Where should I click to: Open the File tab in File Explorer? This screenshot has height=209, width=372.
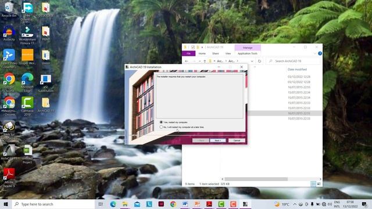click(x=188, y=53)
